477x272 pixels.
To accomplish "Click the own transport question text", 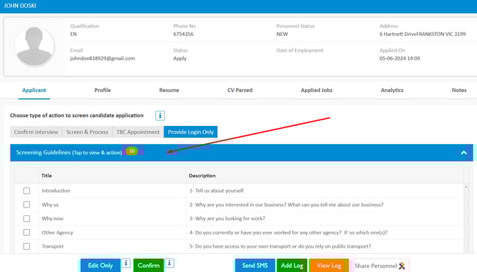I will tap(280, 246).
